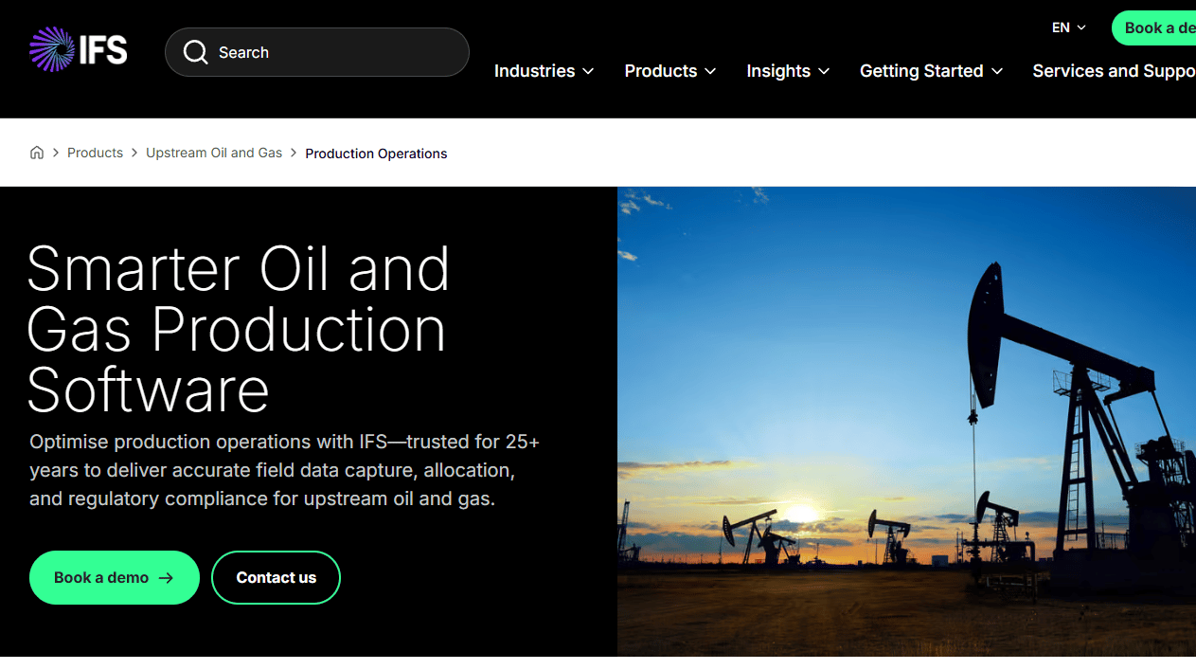1196x670 pixels.
Task: Open the Insights menu
Action: [x=788, y=71]
